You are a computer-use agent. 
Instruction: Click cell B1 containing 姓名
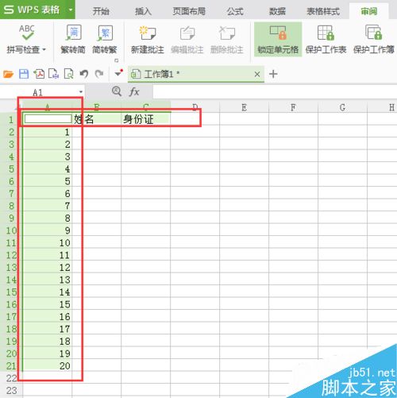coord(96,119)
